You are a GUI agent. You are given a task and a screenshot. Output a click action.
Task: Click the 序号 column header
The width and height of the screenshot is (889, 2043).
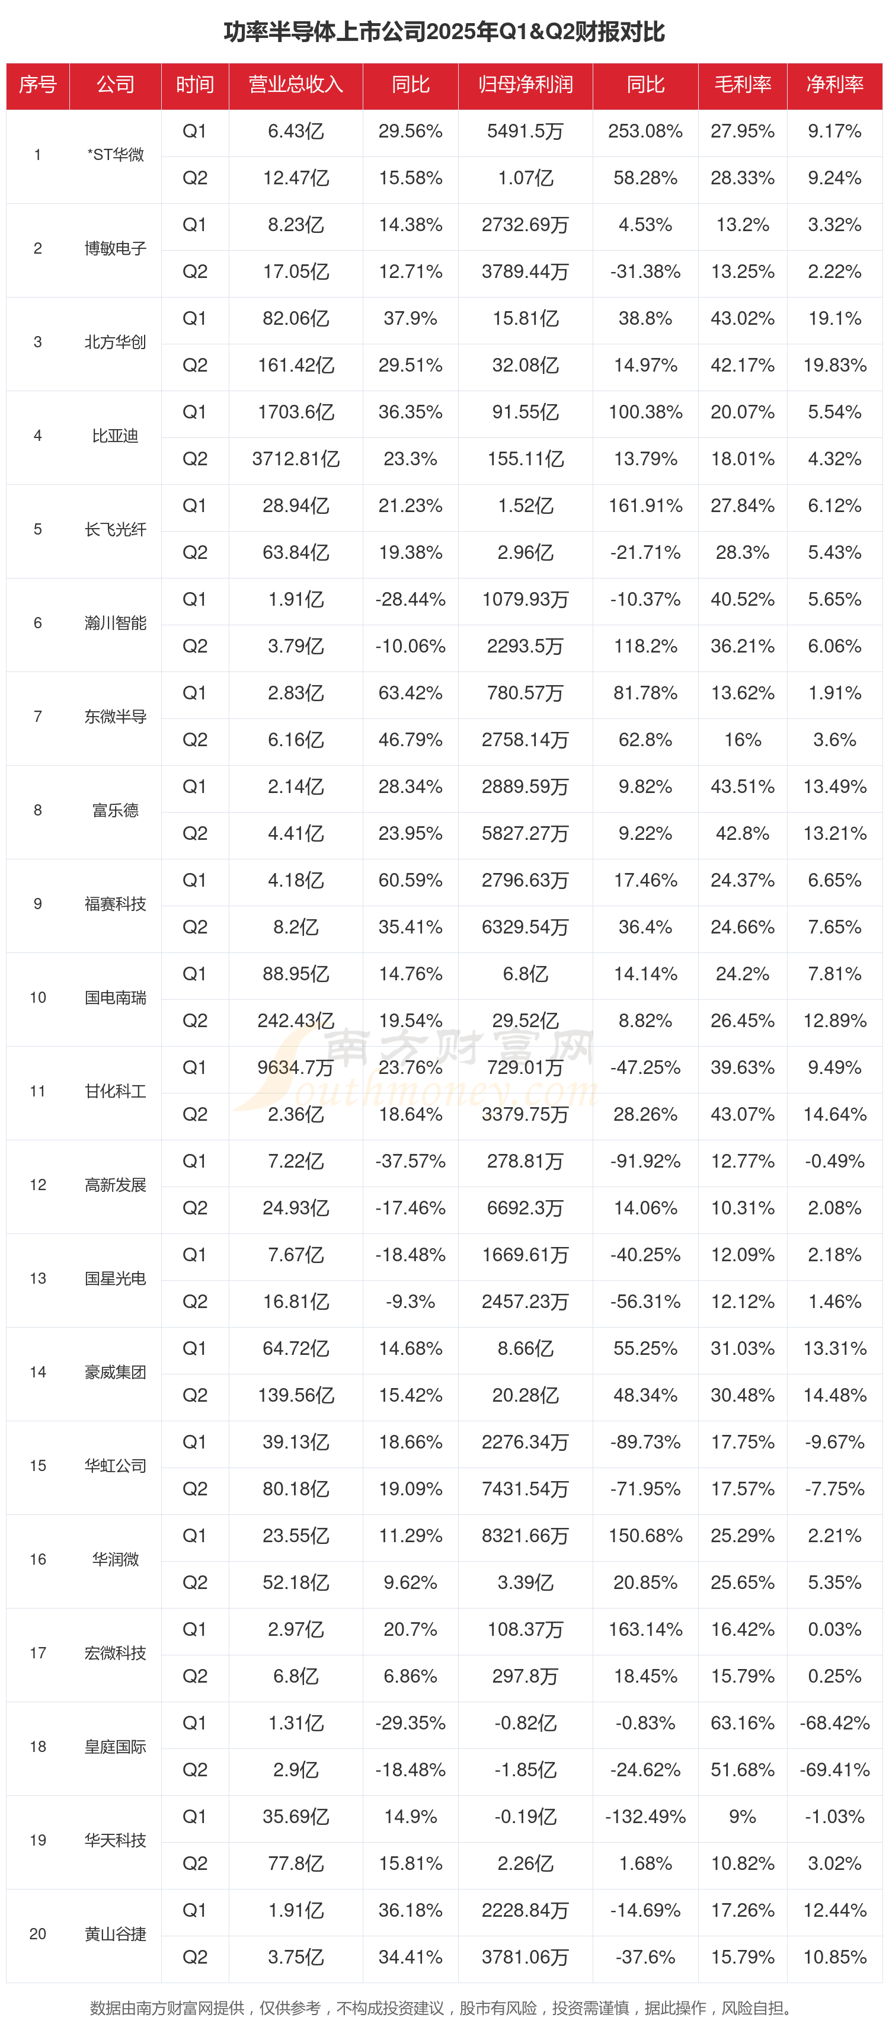(x=37, y=85)
